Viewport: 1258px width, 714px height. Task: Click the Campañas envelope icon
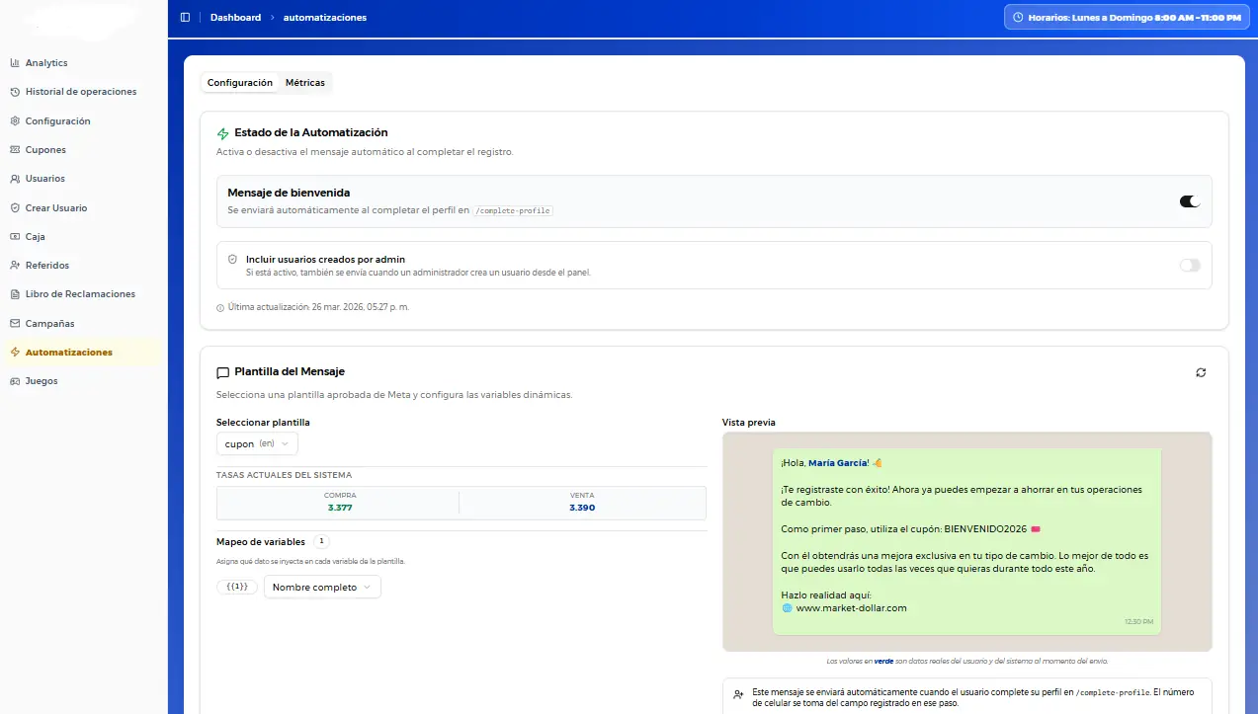click(15, 324)
